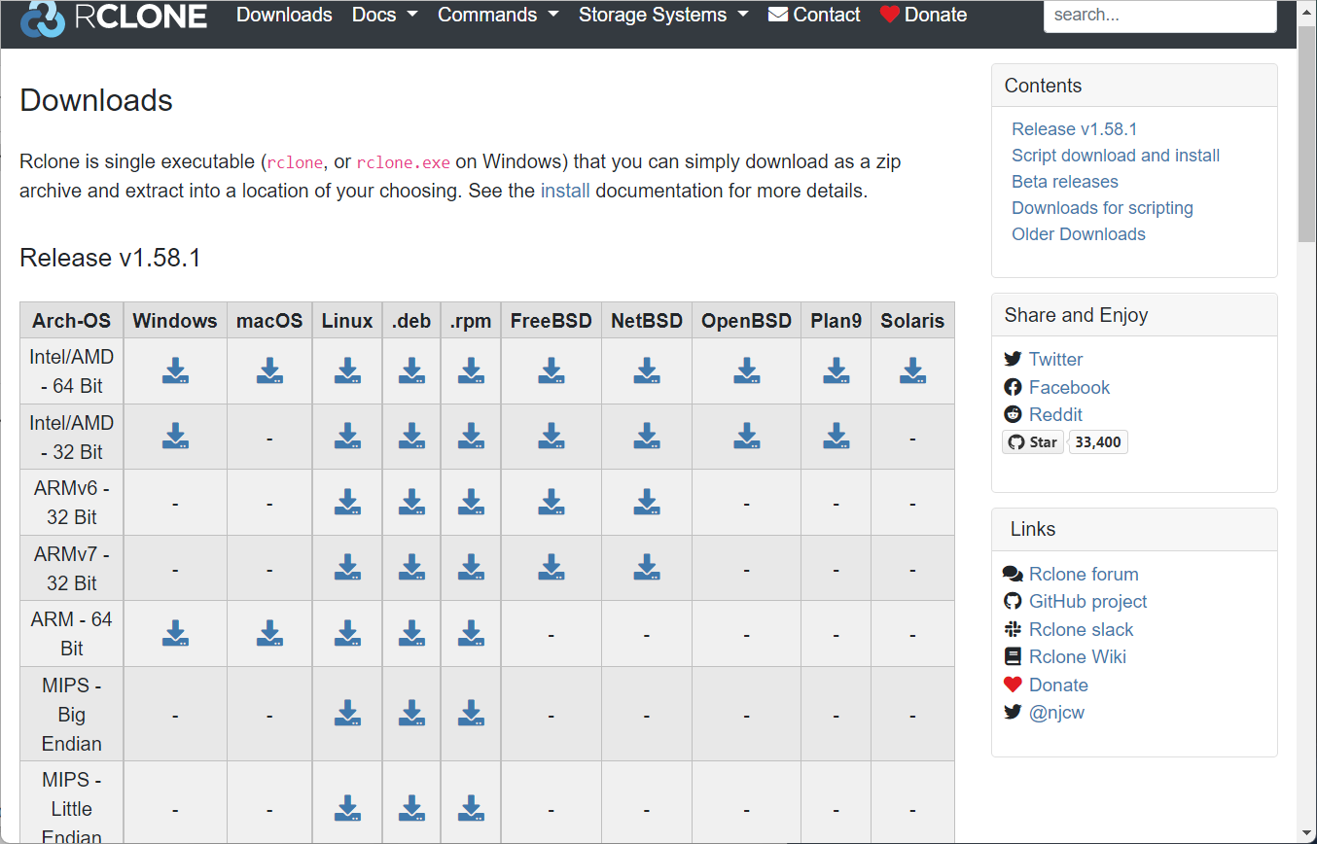This screenshot has height=844, width=1317.
Task: Download FreeBSD ARMv6 32 Bit build
Action: [x=552, y=502]
